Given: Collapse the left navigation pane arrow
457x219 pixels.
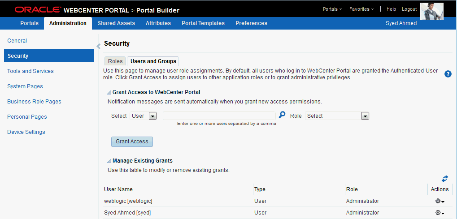Looking at the screenshot, I should pyautogui.click(x=99, y=46).
